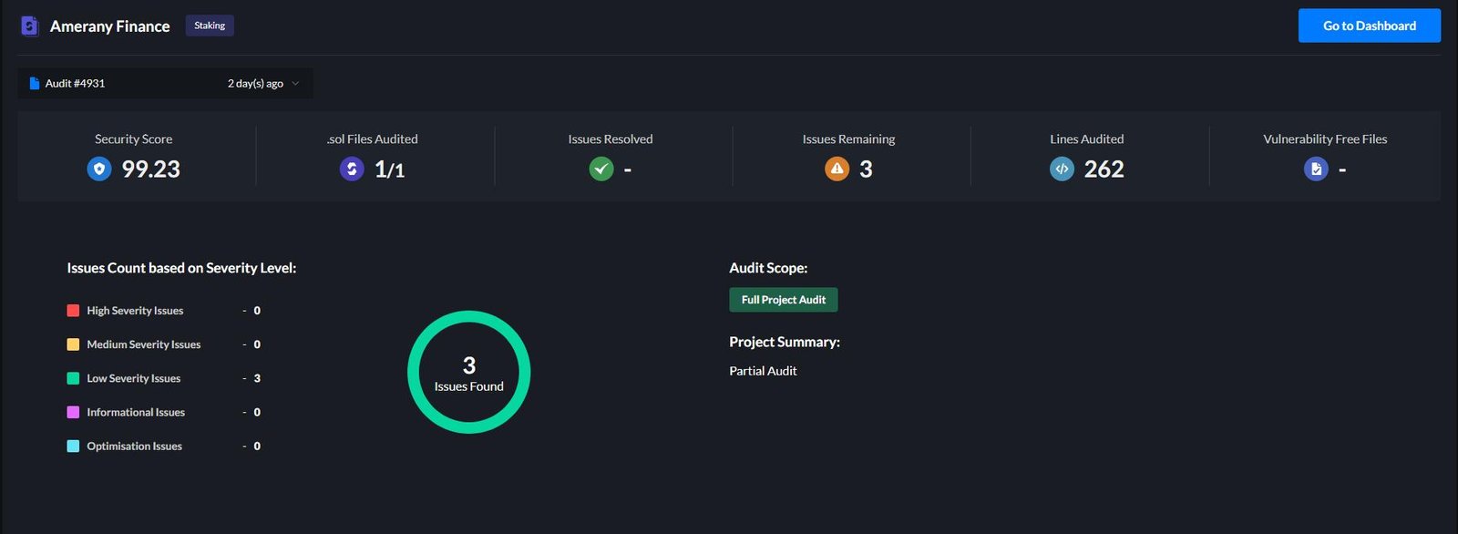1458x534 pixels.
Task: Click the Security Score label
Action: [134, 139]
